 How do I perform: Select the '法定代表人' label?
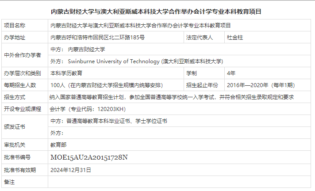[x=199, y=37]
